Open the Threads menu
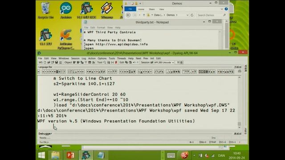This screenshot has height=160, width=285. point(122,58)
